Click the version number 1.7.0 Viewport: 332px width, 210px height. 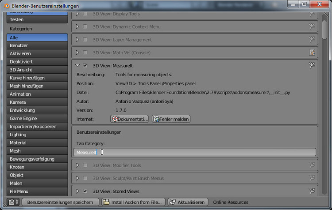click(121, 110)
